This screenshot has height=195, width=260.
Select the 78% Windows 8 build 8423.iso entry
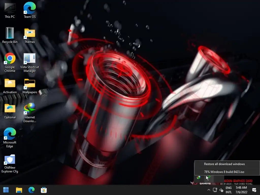coord(224,172)
